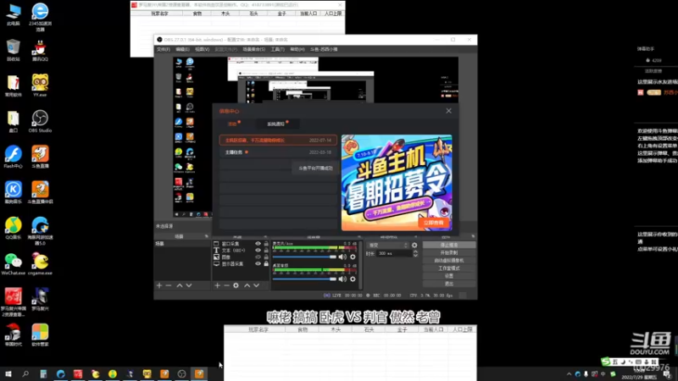Move source down in Sources panel
Image resolution: width=678 pixels, height=381 pixels.
[257, 285]
